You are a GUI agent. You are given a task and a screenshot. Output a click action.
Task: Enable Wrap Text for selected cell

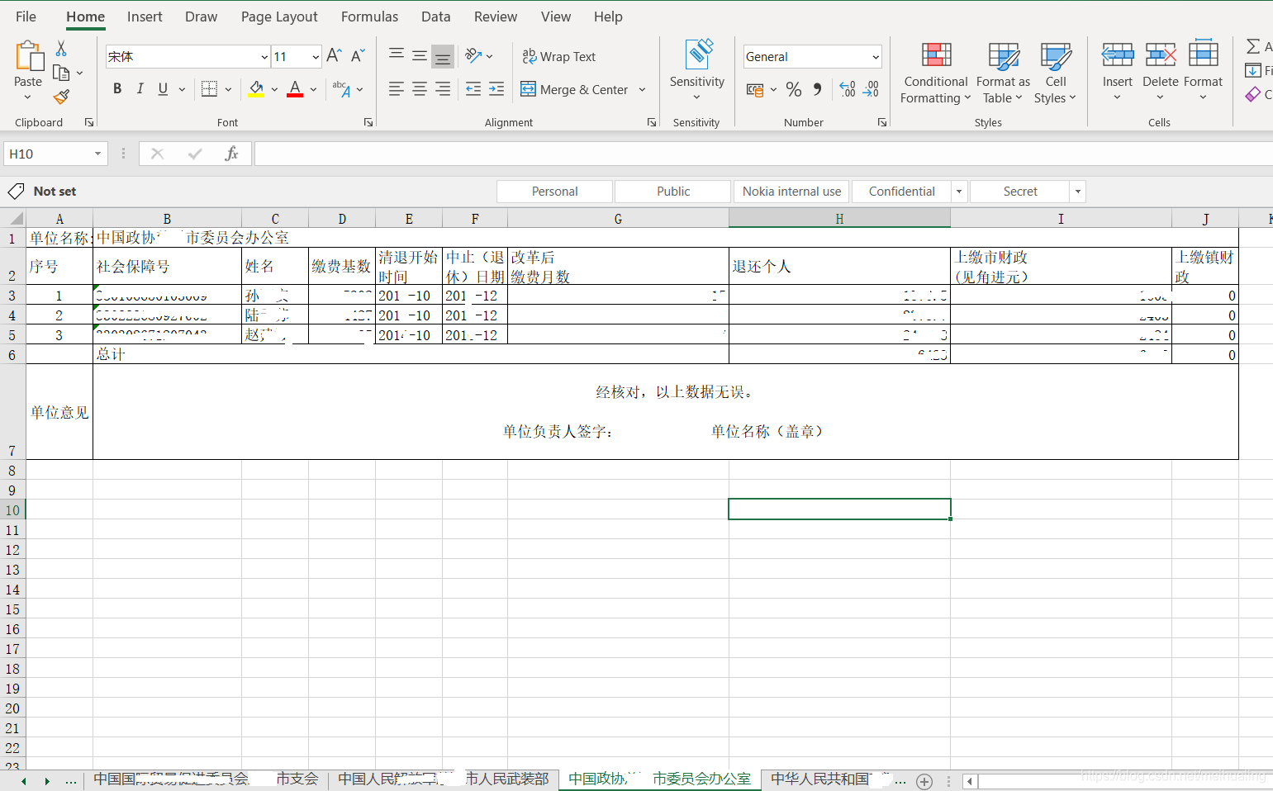559,56
